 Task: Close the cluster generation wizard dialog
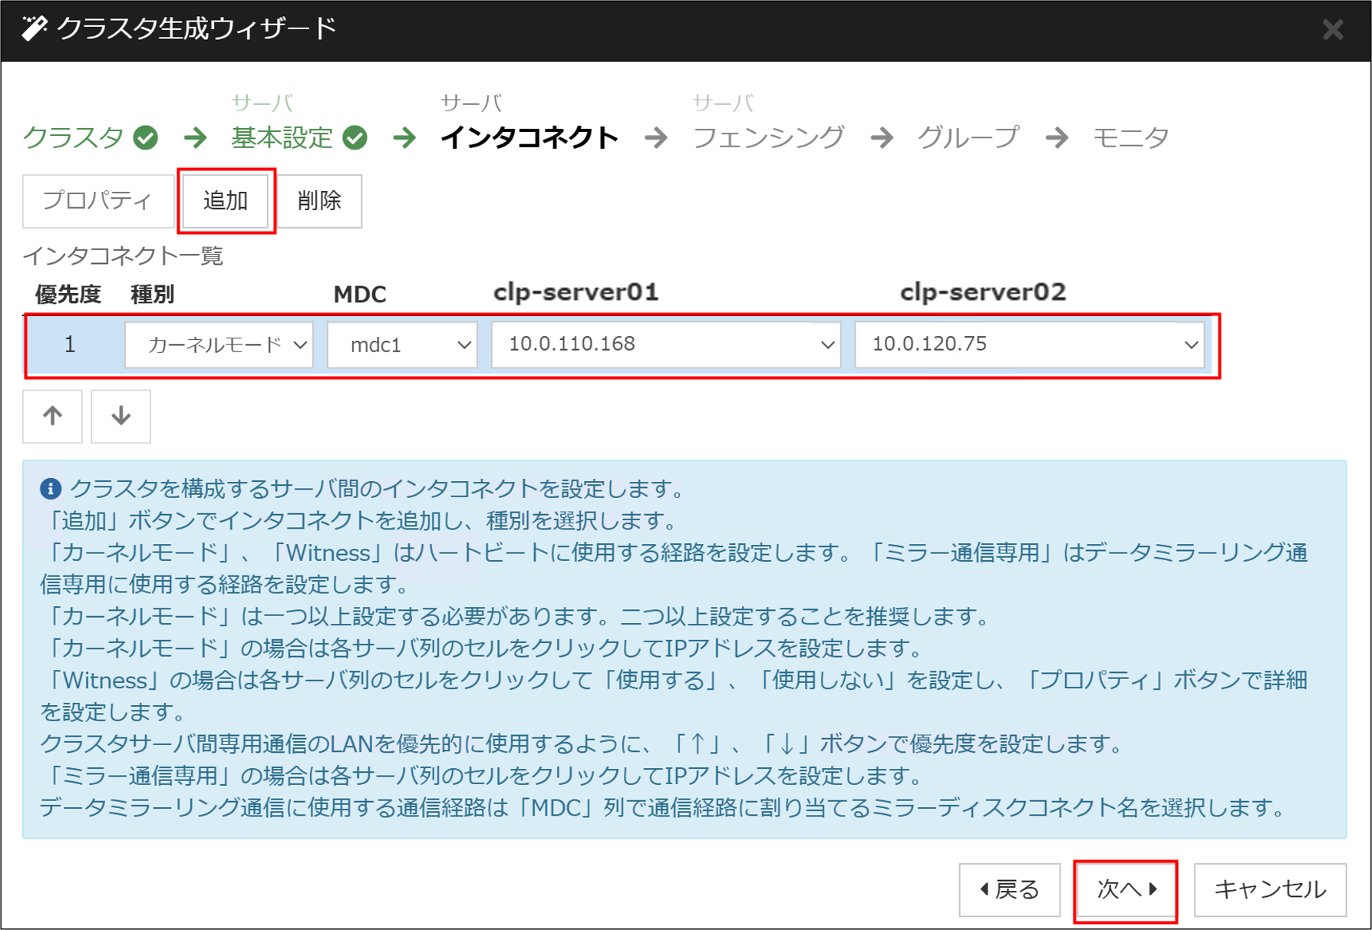coord(1333,30)
